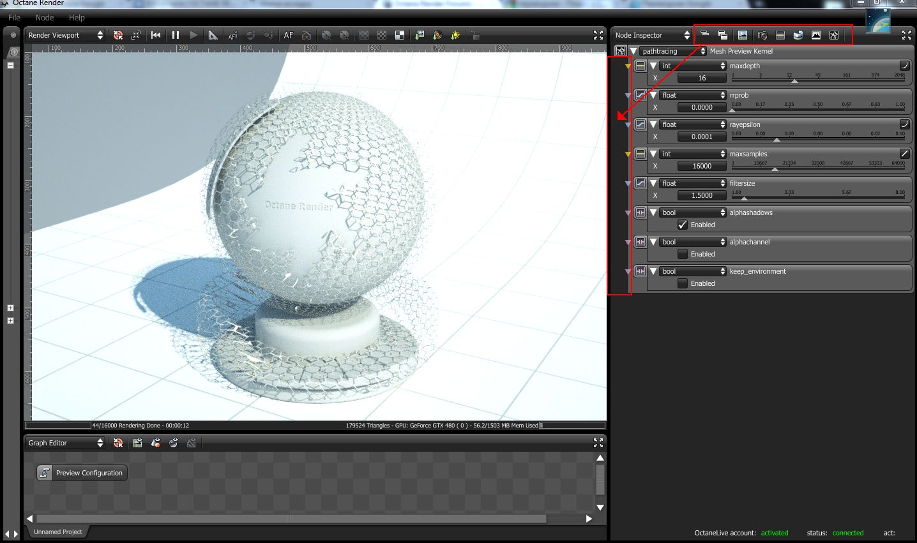917x543 pixels.
Task: Click the curve button on maxdepth row
Action: (904, 66)
